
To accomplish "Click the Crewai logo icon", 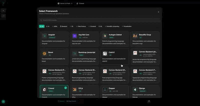I will click(44, 89).
